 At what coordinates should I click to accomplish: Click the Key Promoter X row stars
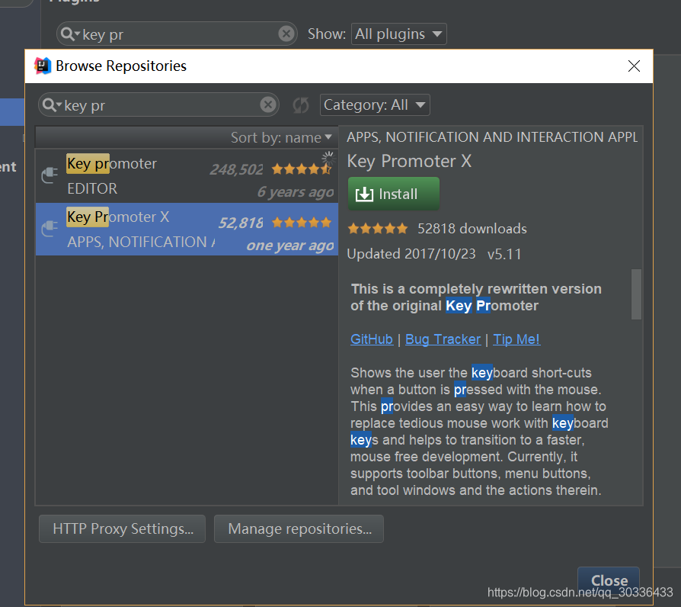click(302, 223)
